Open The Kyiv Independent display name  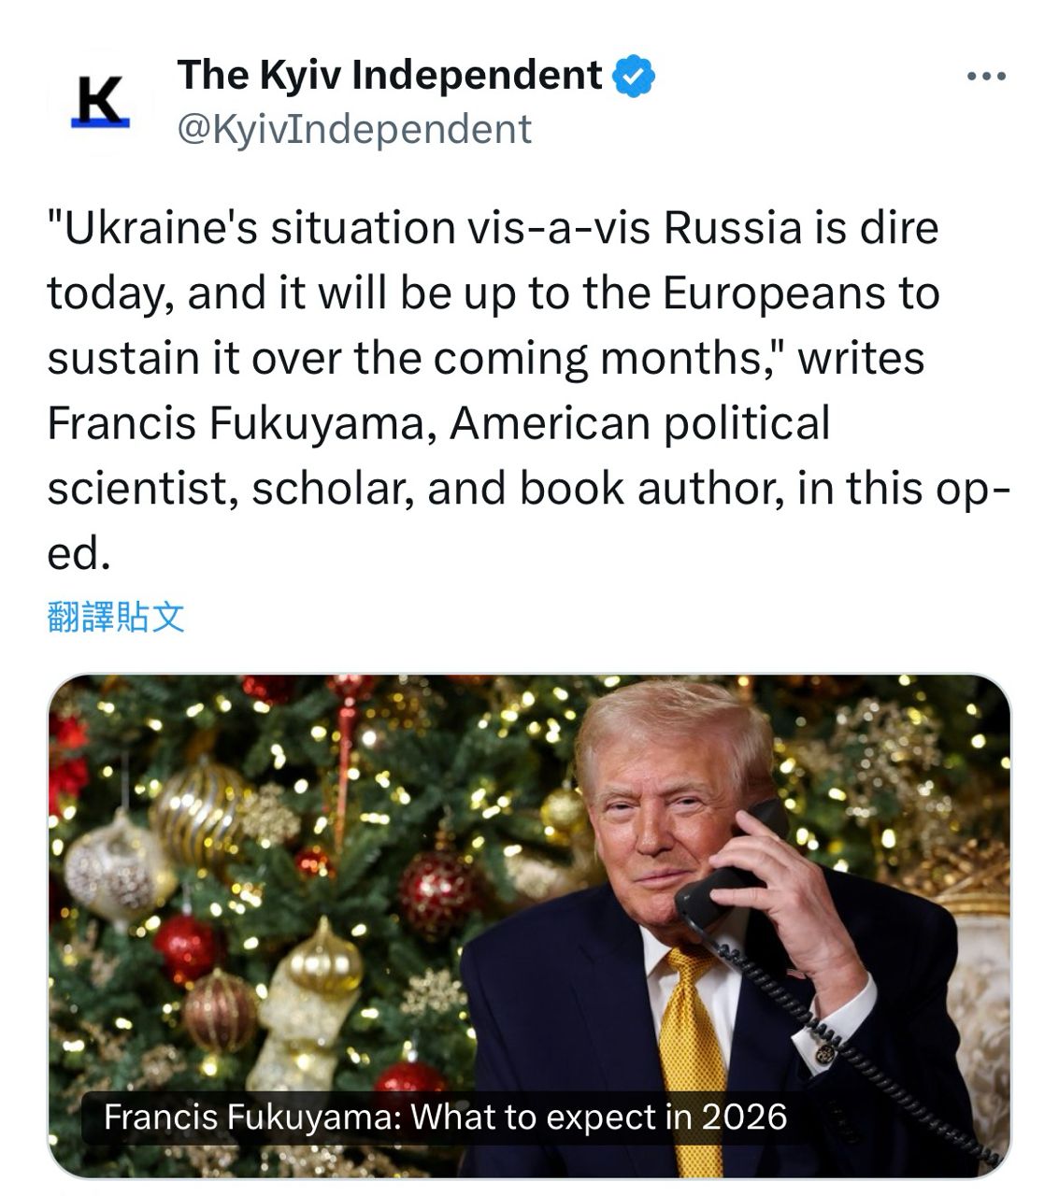pyautogui.click(x=390, y=76)
